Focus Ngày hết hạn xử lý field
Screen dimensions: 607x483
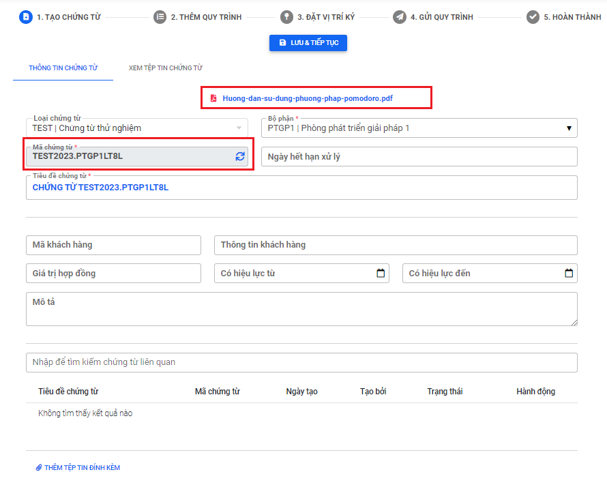coord(419,156)
